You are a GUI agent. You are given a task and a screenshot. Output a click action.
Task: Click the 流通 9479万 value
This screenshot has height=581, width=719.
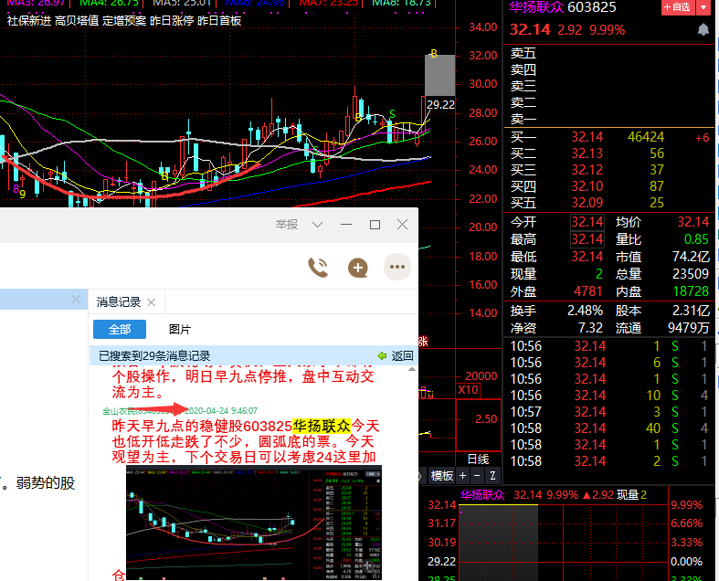[x=688, y=328]
